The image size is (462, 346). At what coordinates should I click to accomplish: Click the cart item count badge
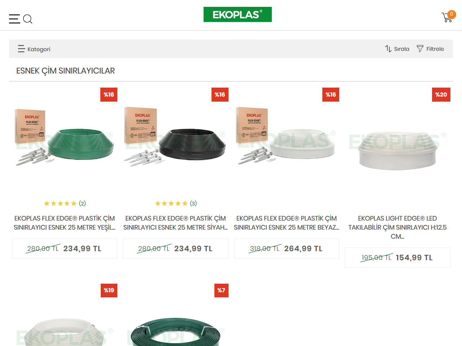point(452,14)
